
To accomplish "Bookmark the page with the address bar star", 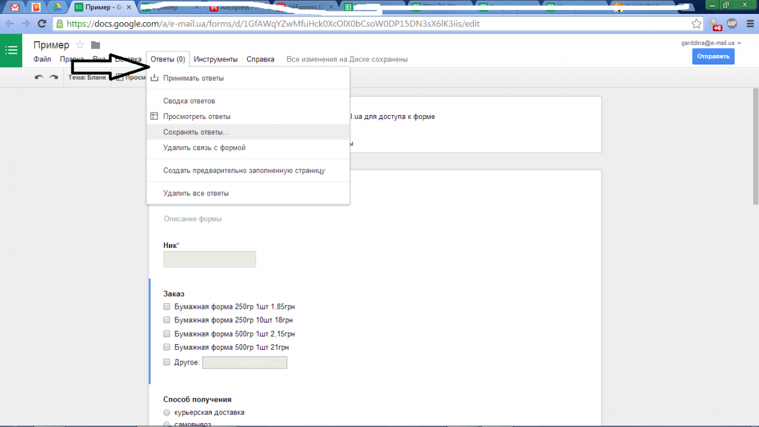I will 696,24.
